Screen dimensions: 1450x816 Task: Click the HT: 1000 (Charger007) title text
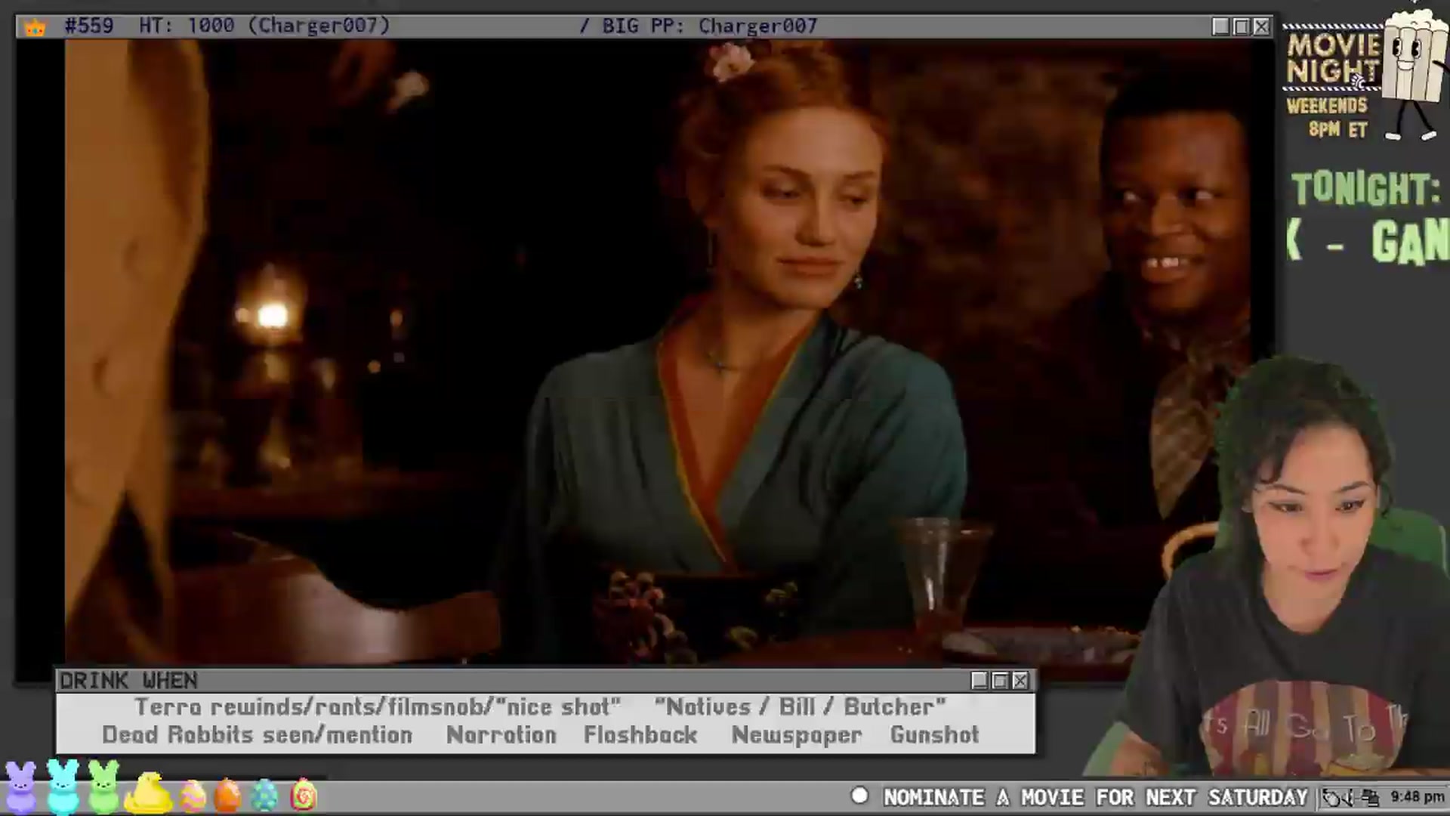coord(264,26)
